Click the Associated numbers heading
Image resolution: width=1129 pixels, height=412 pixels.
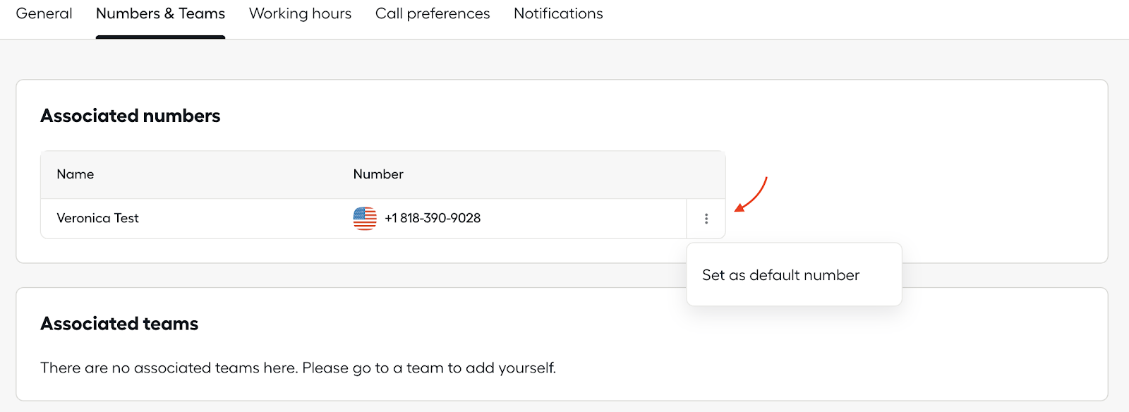pyautogui.click(x=131, y=116)
